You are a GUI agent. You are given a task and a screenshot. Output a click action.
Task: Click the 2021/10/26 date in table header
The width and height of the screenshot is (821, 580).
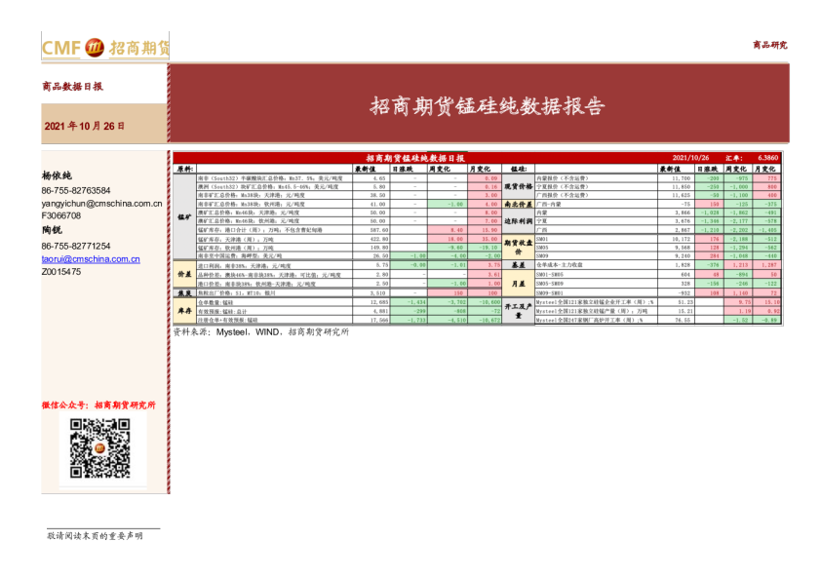690,157
